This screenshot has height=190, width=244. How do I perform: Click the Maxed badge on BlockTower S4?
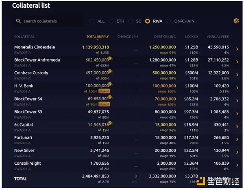104,104
